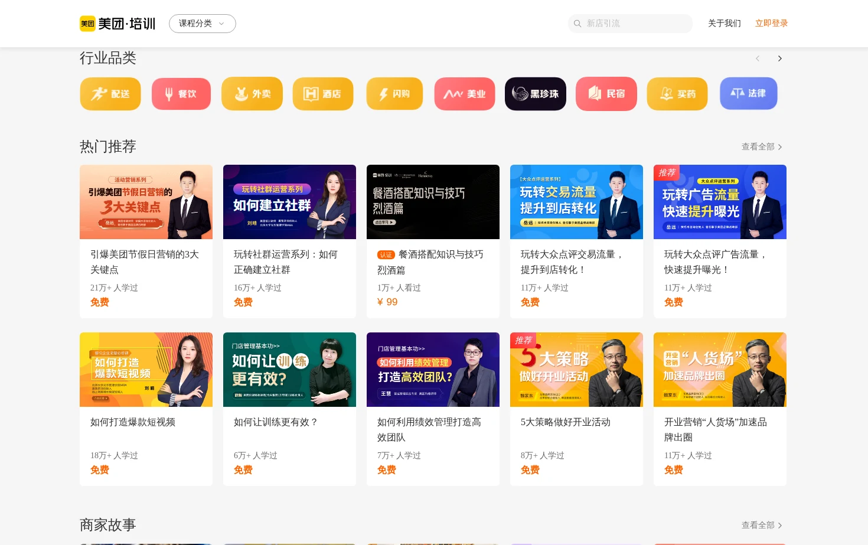Select the 黑珍珠 industry category
Screen dimensions: 868x545
click(x=536, y=94)
